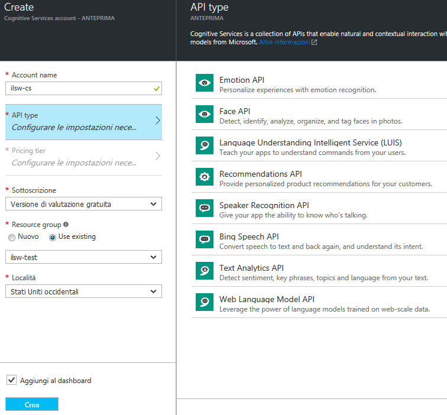The width and height of the screenshot is (447, 415).
Task: Choose the Bing Speech API title
Action: pos(249,236)
